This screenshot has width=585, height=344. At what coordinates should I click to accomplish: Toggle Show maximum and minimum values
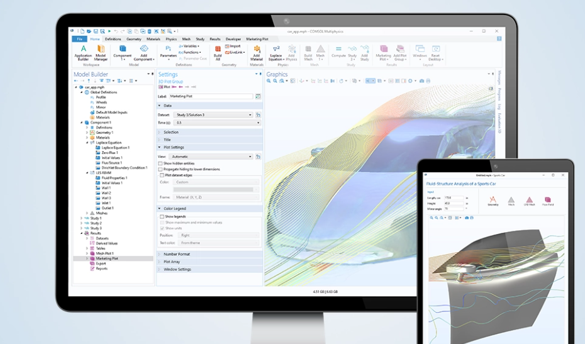point(162,223)
